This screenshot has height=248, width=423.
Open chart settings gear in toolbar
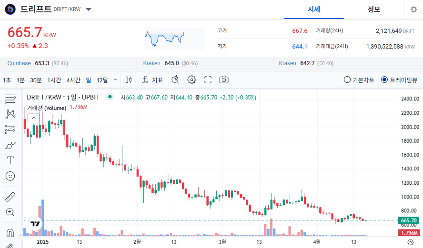[x=191, y=80]
